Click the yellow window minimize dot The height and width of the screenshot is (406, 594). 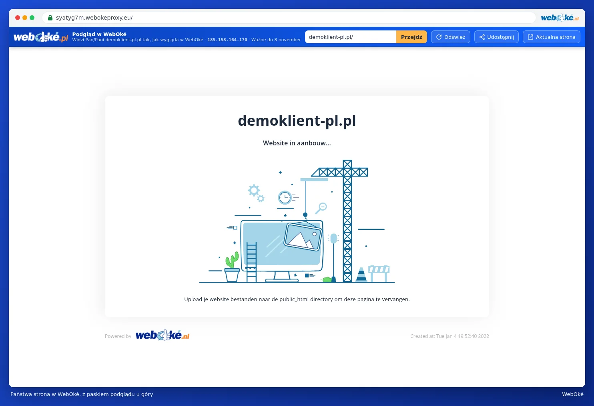tap(25, 18)
